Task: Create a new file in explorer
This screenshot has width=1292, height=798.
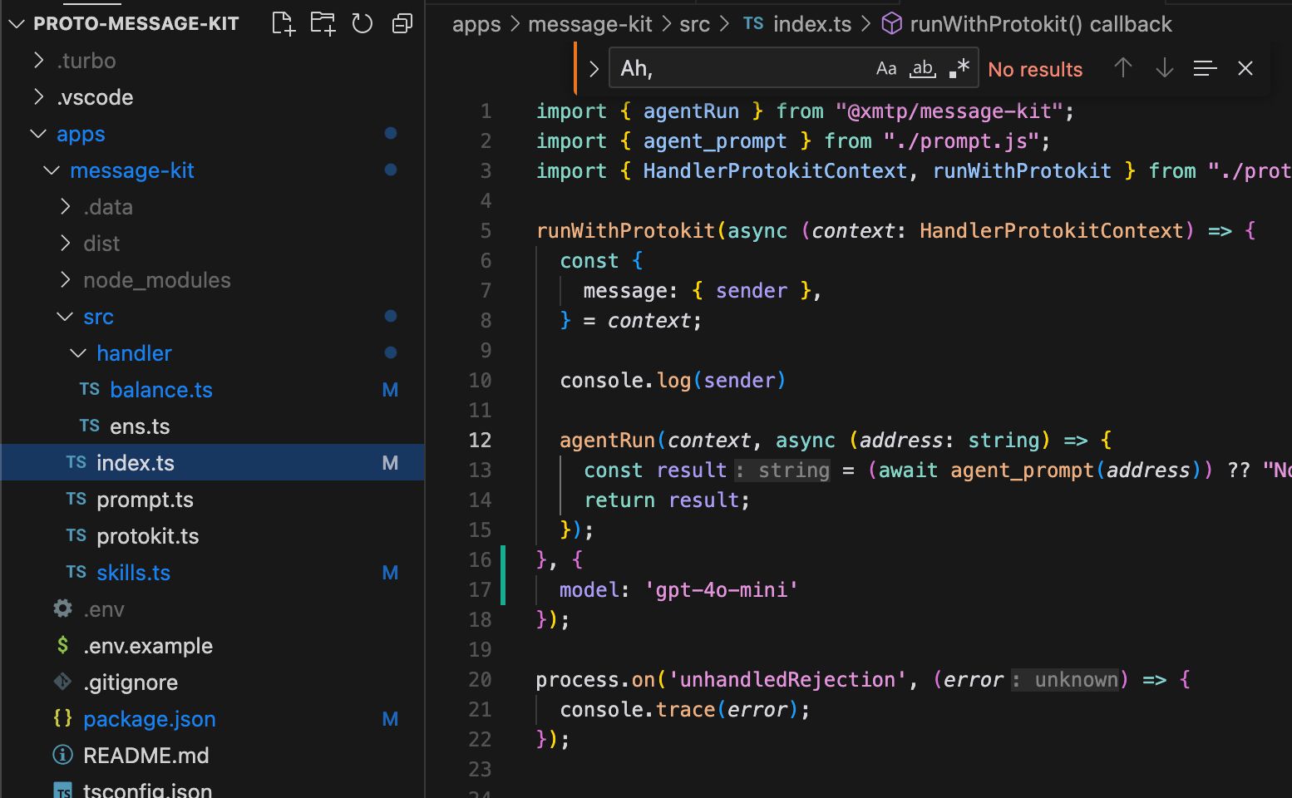Action: [284, 23]
